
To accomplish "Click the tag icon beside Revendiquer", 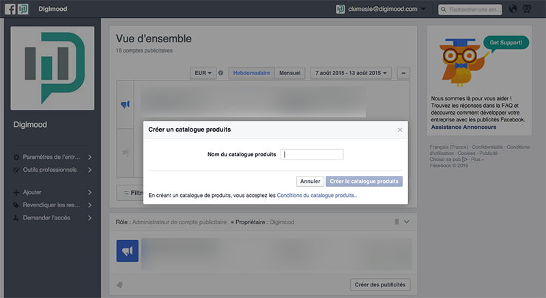I will tap(16, 205).
